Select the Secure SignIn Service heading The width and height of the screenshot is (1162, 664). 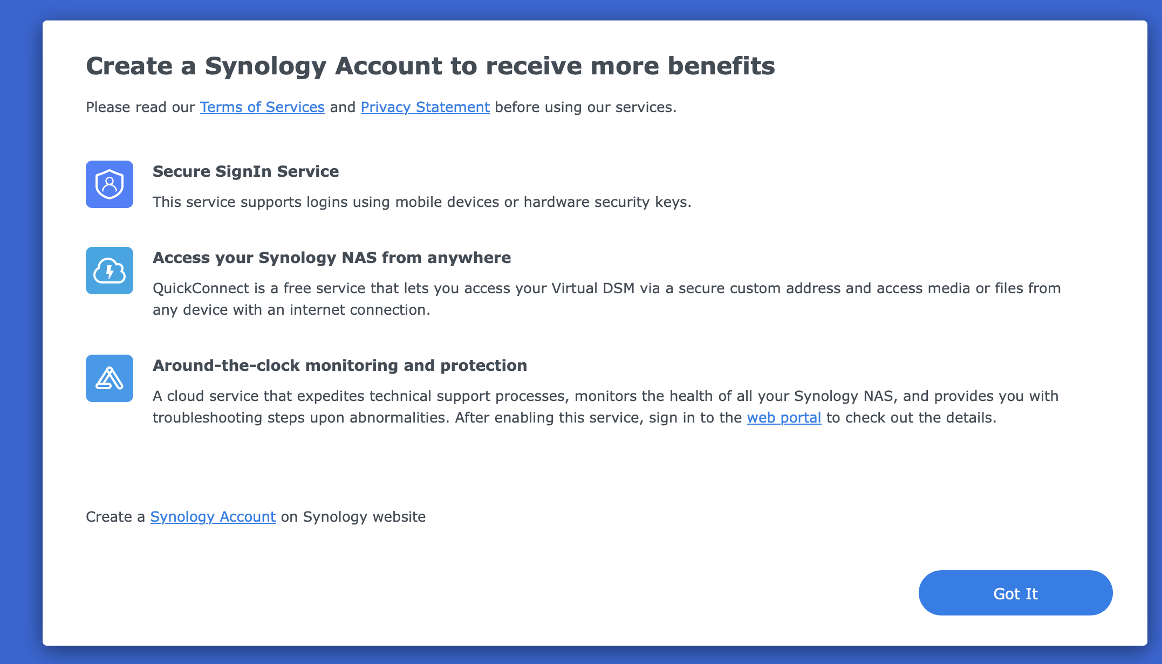(x=245, y=171)
